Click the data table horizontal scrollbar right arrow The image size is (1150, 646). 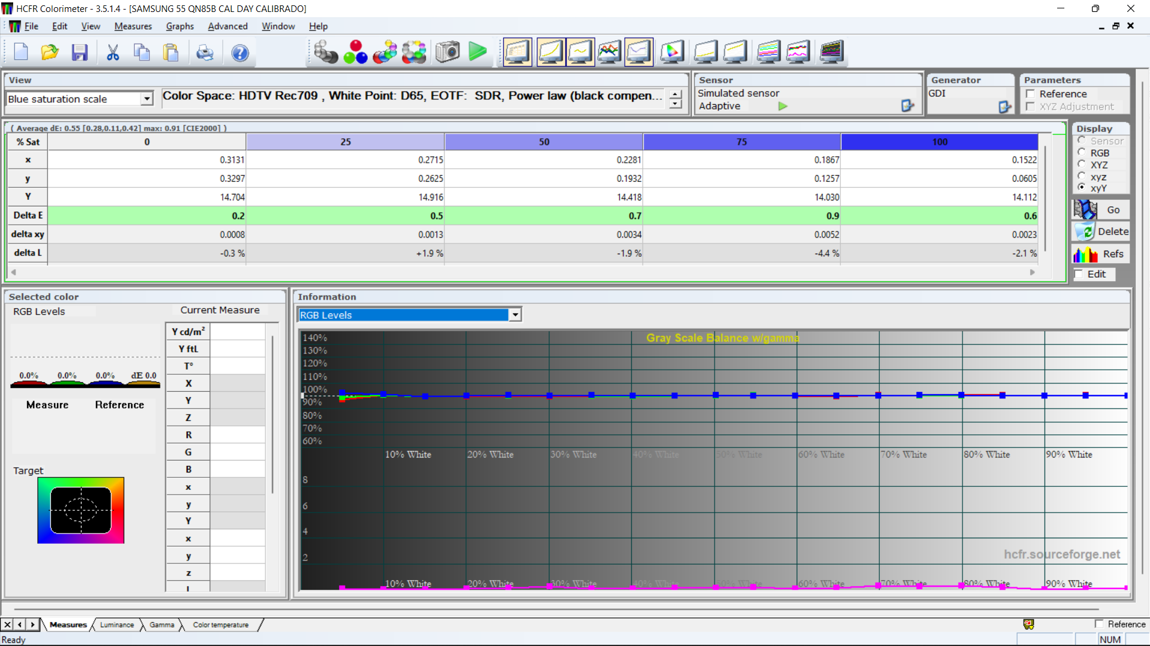1033,272
